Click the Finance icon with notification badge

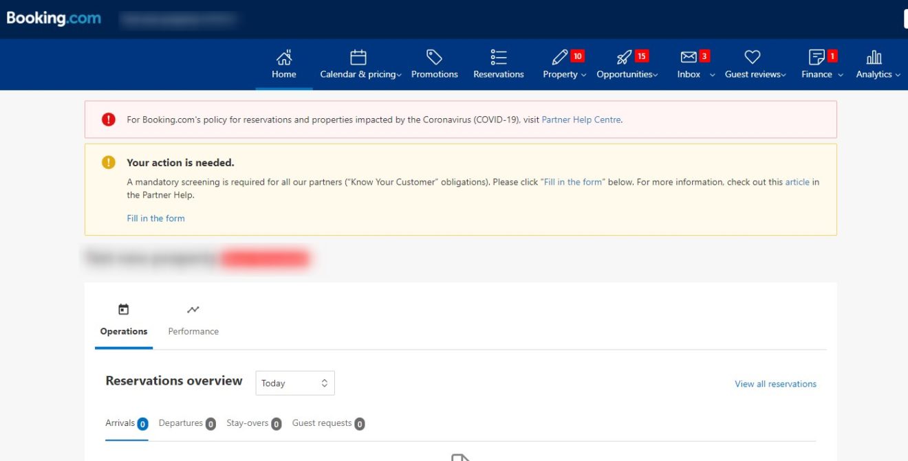click(x=816, y=57)
